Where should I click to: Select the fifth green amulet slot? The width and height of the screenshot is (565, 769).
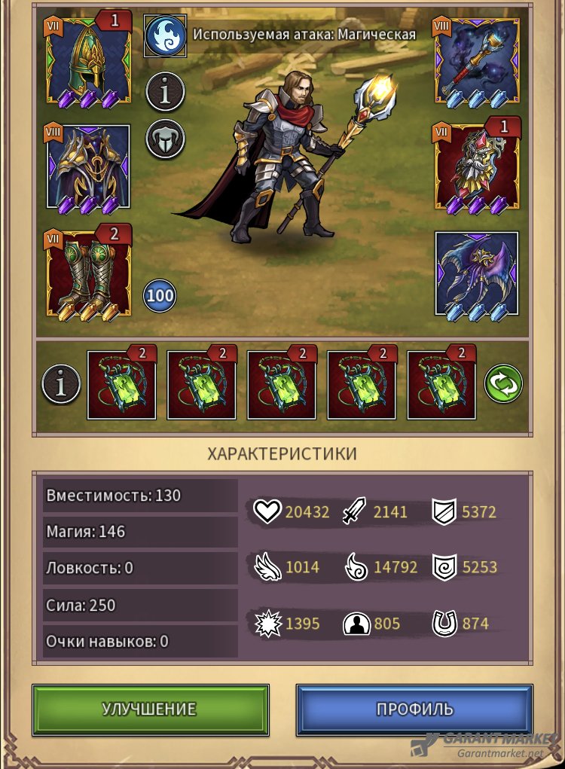(x=441, y=384)
